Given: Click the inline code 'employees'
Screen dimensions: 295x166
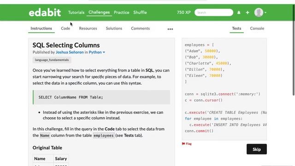Looking at the screenshot, I should [103, 136].
